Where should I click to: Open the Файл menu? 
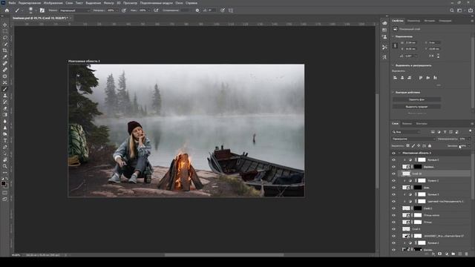click(12, 3)
